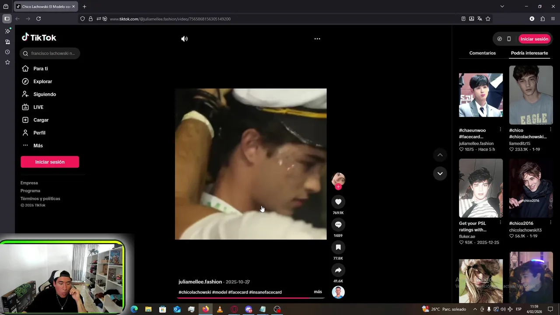Image resolution: width=560 pixels, height=315 pixels.
Task: Click the top-right Iniciar sesión button
Action: pyautogui.click(x=534, y=39)
